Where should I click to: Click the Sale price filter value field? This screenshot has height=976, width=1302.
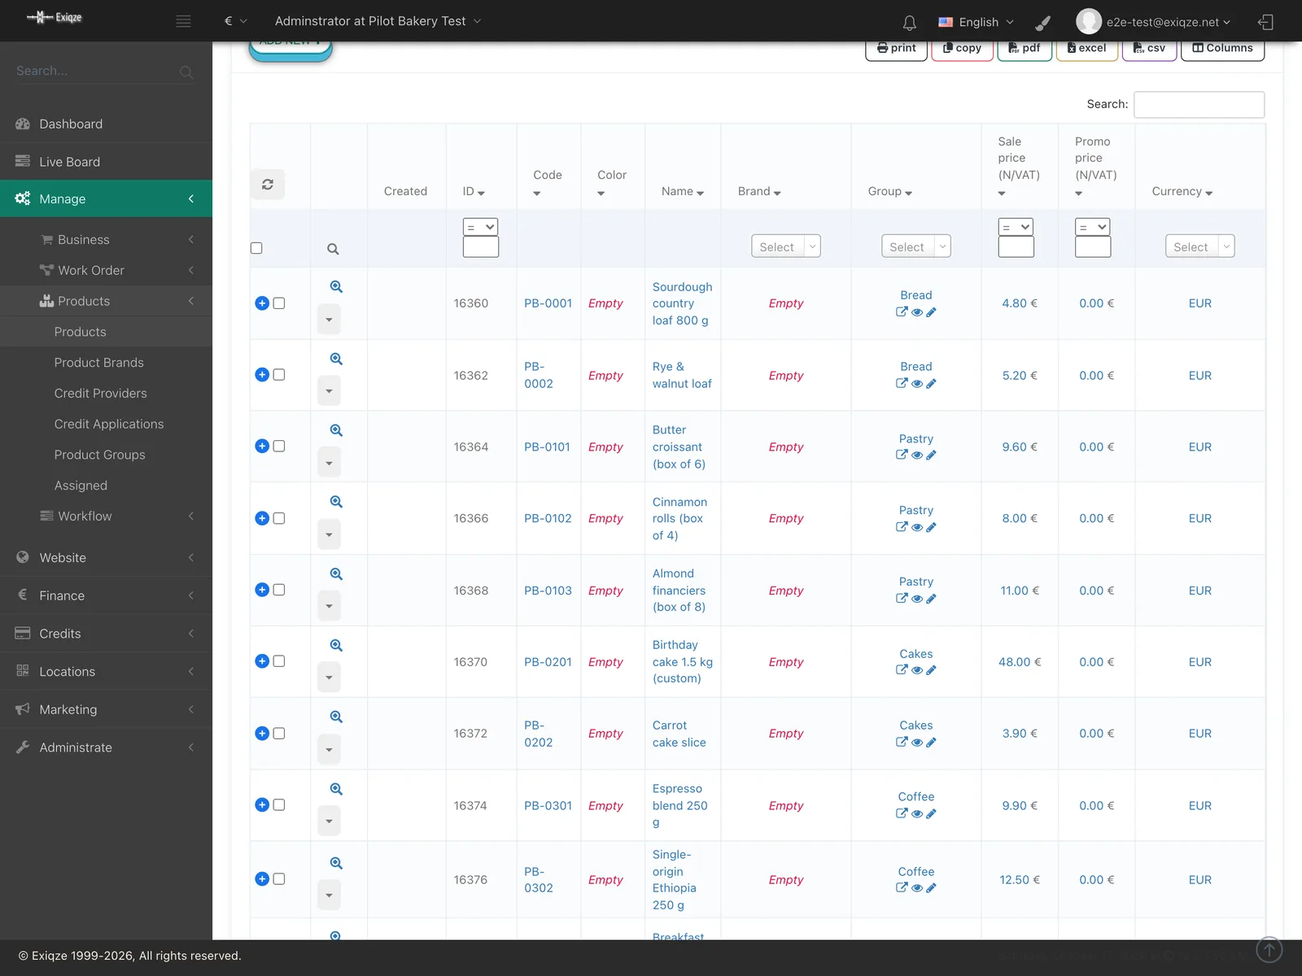[1016, 247]
